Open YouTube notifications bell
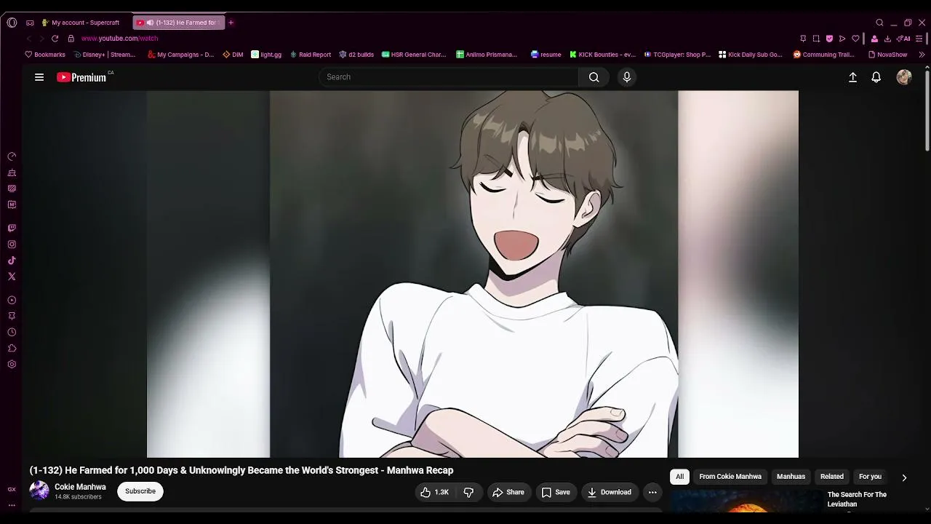This screenshot has height=524, width=931. (x=876, y=77)
